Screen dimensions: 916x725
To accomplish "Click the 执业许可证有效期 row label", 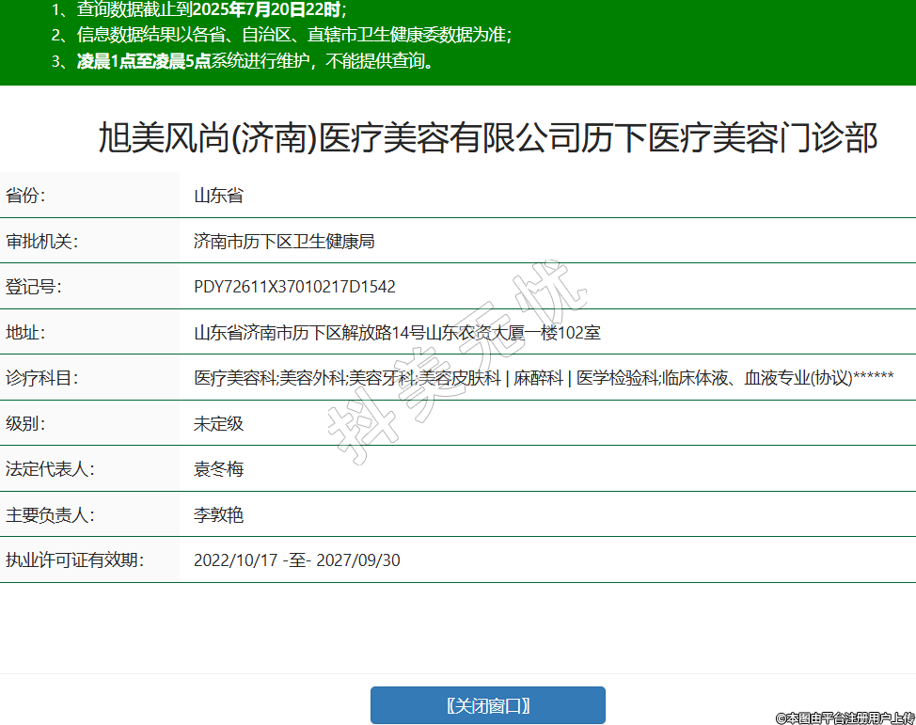I will 74,560.
